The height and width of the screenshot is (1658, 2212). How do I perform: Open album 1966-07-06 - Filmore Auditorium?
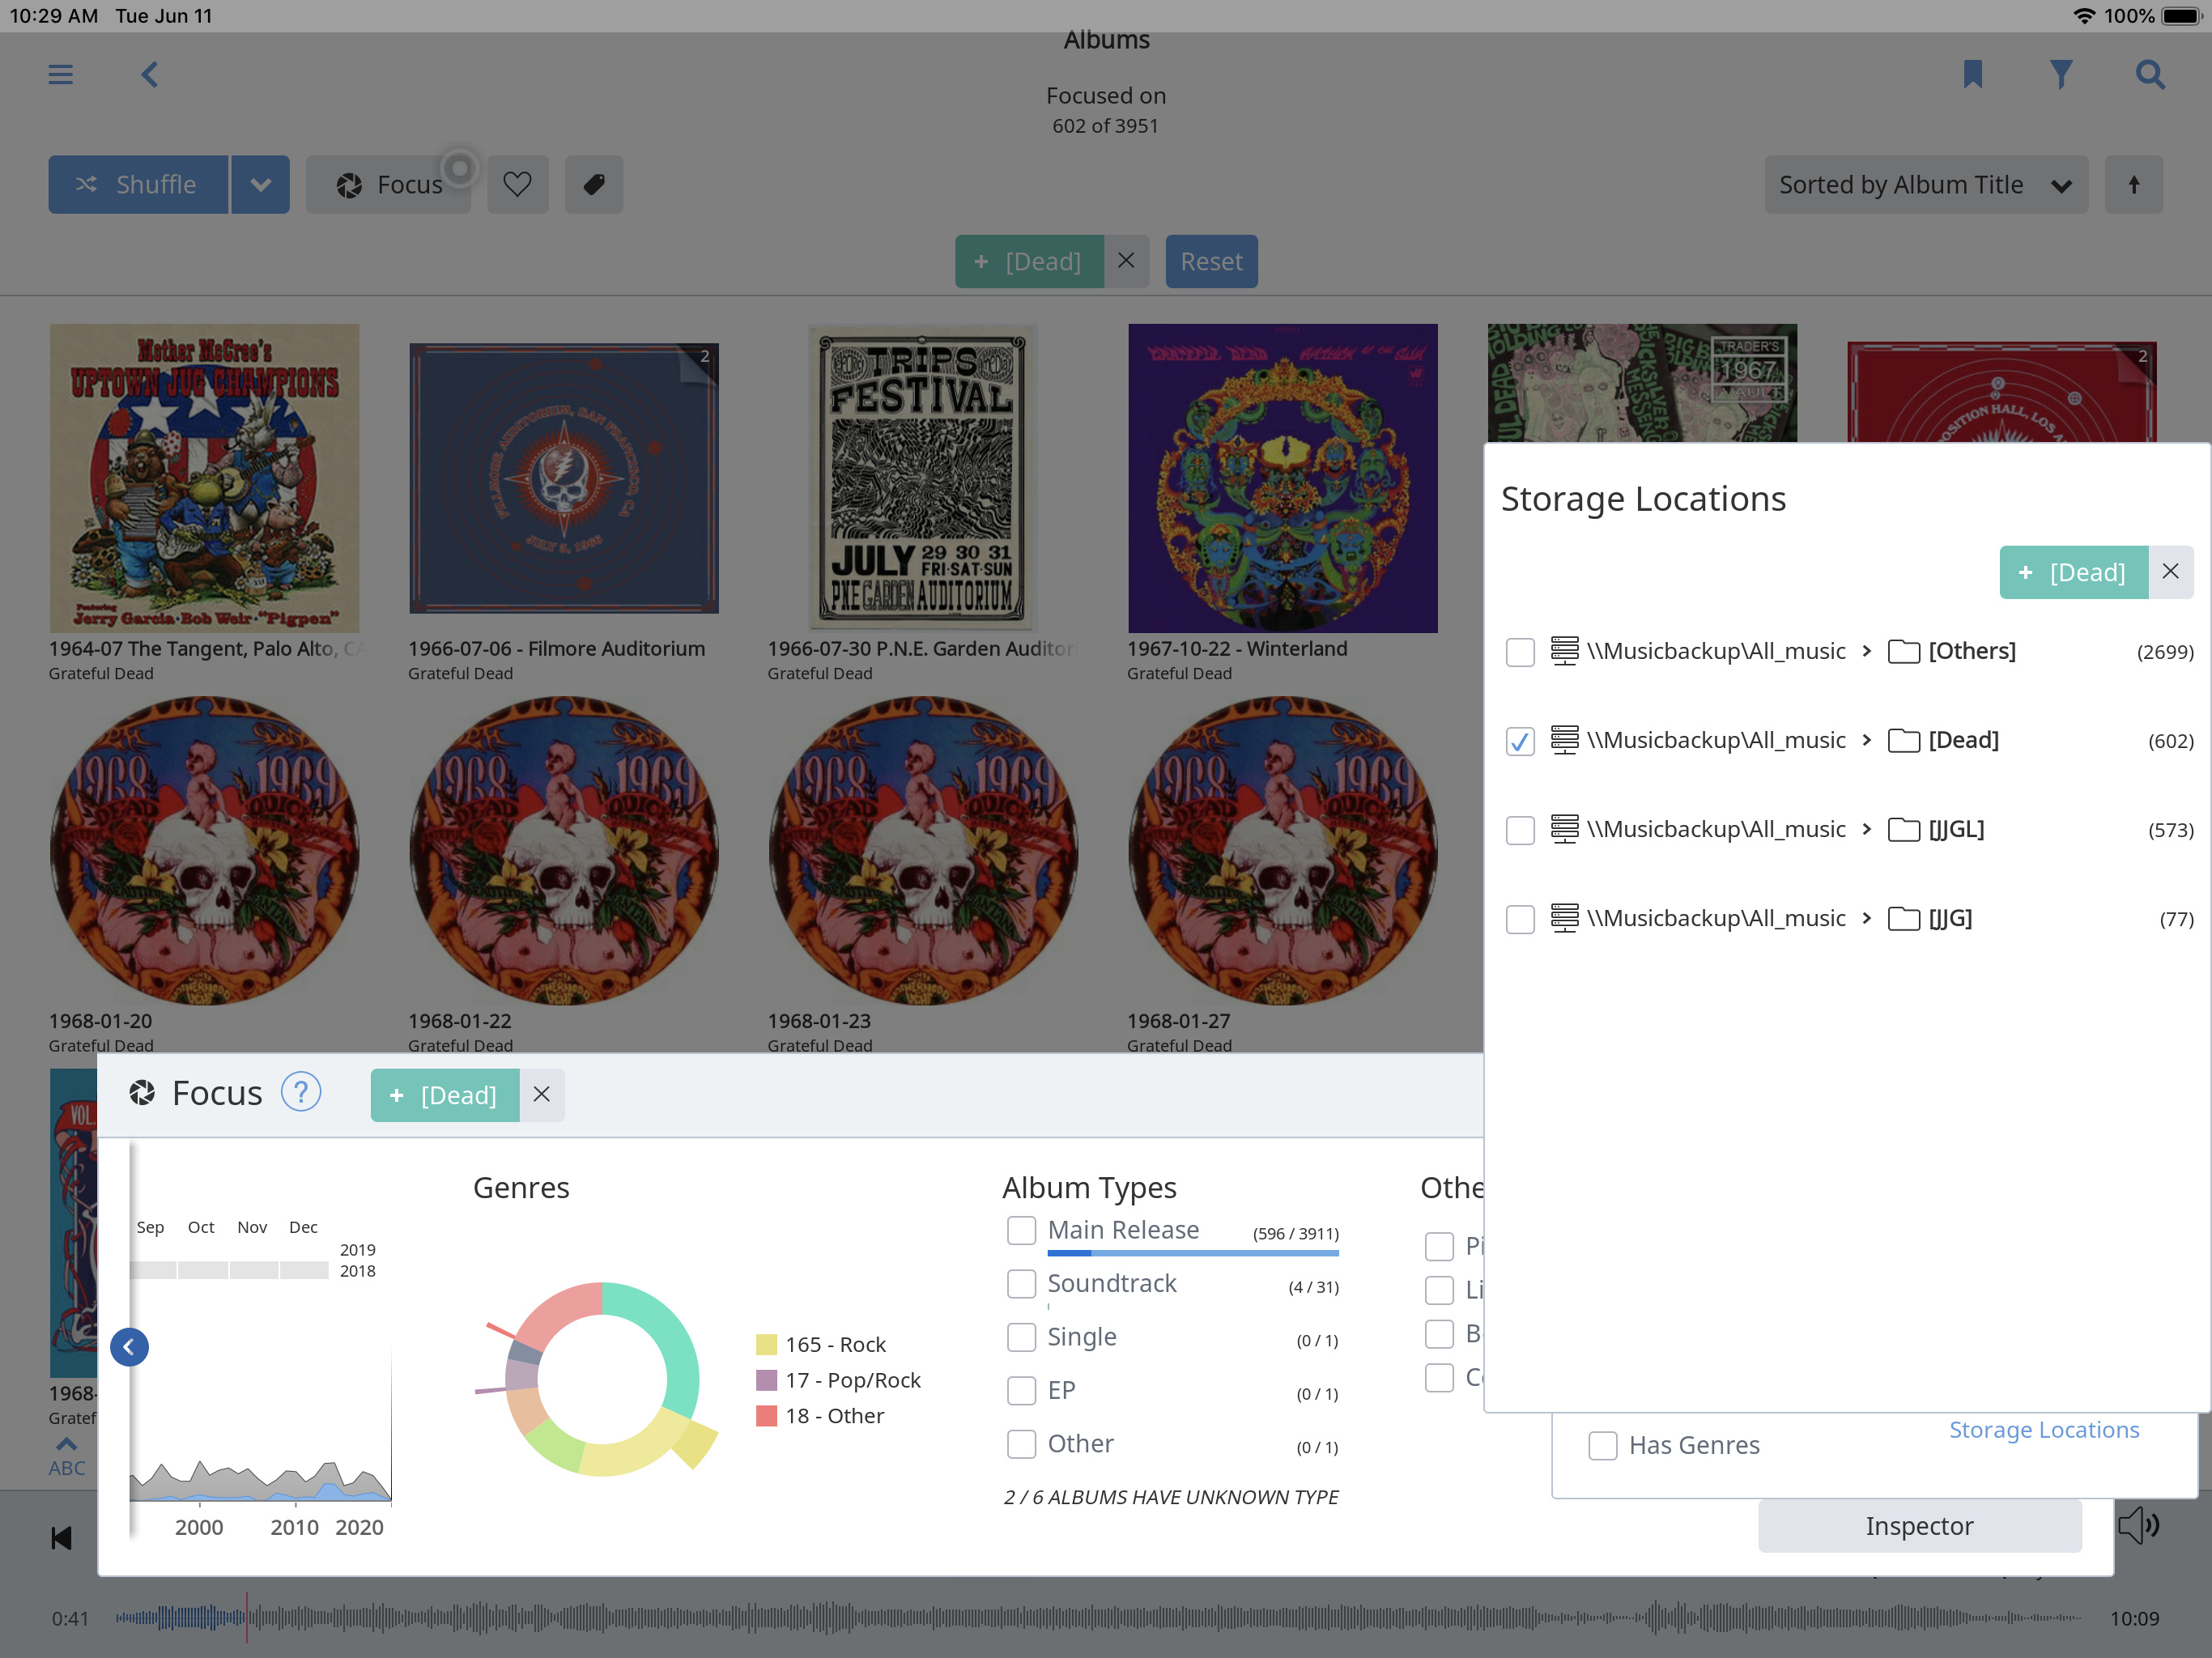pos(563,478)
